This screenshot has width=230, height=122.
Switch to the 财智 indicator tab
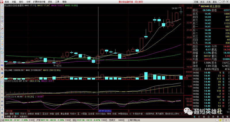pos(52,114)
